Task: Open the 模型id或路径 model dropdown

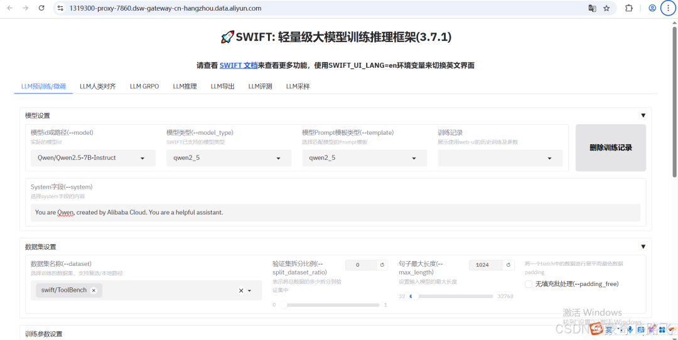Action: [93, 158]
